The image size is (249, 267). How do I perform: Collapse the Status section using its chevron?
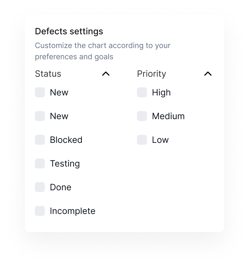(106, 74)
